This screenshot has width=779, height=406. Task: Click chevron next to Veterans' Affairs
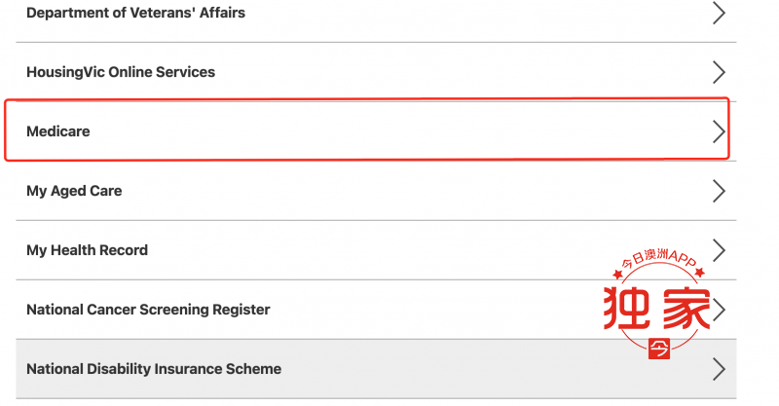pyautogui.click(x=719, y=13)
